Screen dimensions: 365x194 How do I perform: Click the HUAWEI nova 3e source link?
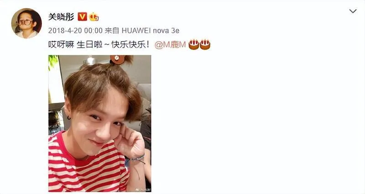click(x=151, y=31)
